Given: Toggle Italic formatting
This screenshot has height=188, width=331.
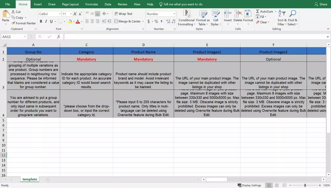Looking at the screenshot, I should coord(46,22).
